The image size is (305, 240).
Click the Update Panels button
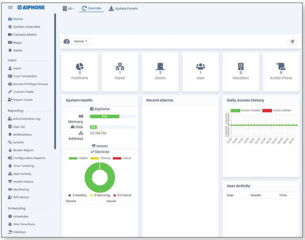tap(123, 9)
